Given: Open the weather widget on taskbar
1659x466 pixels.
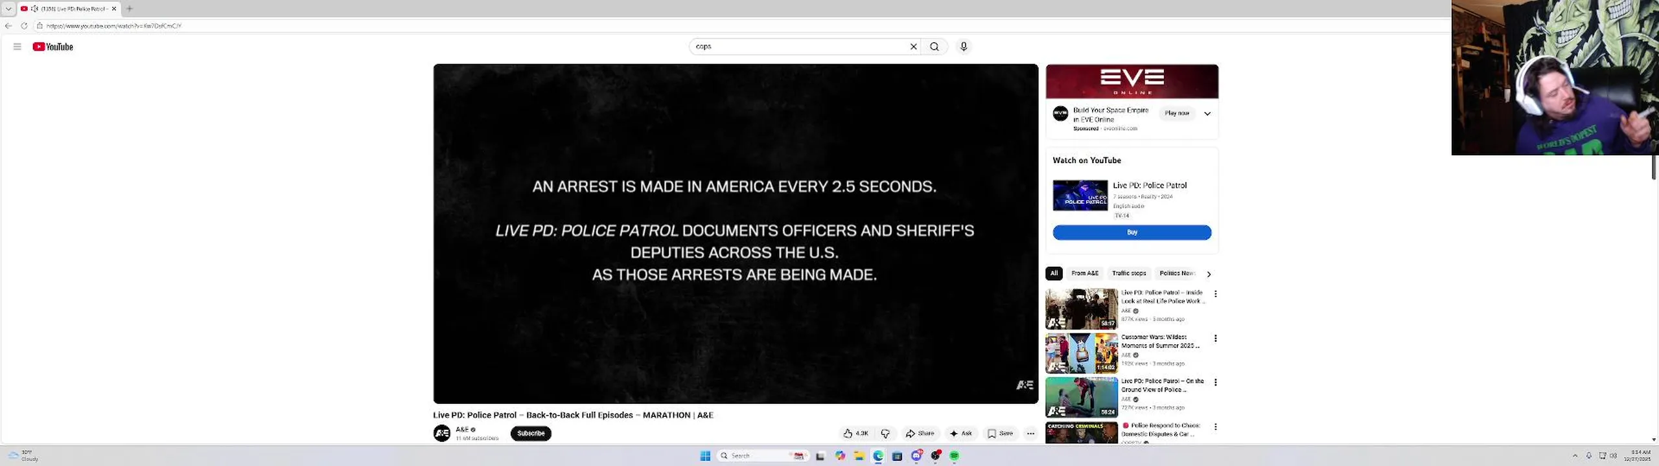Looking at the screenshot, I should coord(23,456).
